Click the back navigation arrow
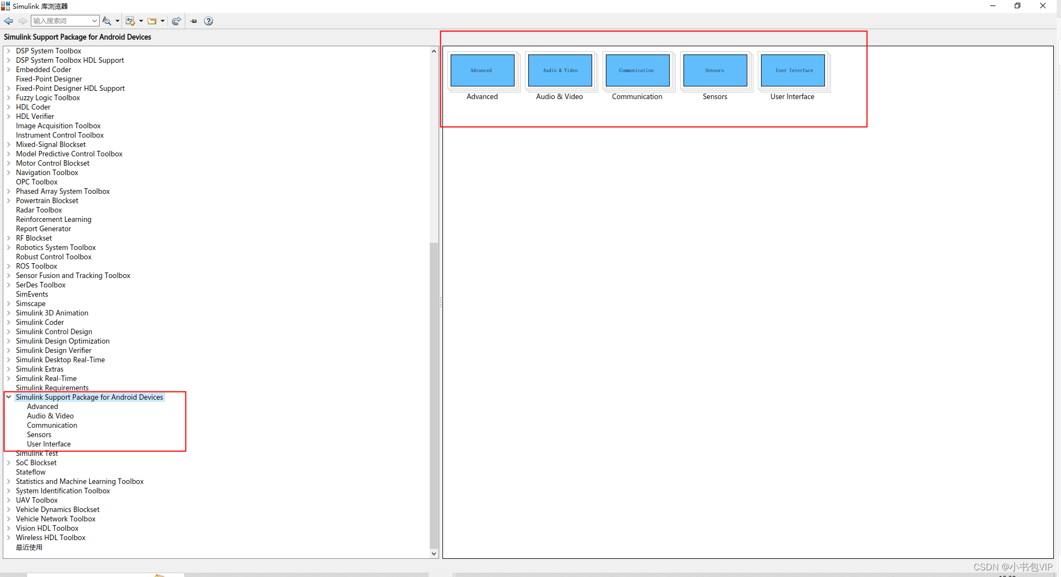Screen dimensions: 1061x577 click(8, 21)
